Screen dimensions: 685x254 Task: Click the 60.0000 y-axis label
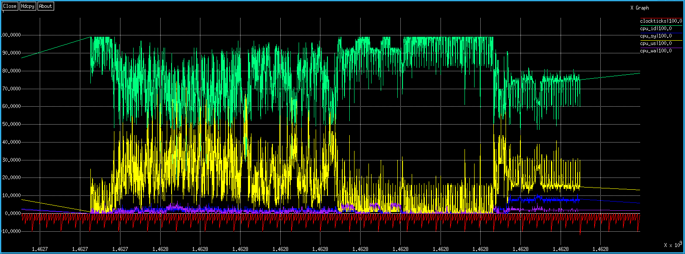11,106
